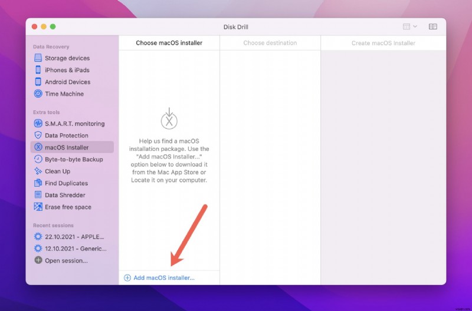The image size is (472, 311).
Task: Select iPhones & iPads in sidebar
Action: (67, 70)
